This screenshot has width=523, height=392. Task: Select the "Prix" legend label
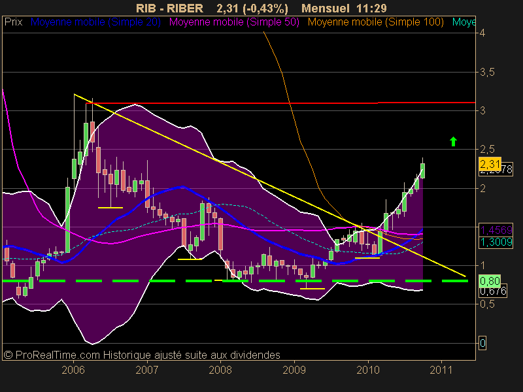(13, 22)
